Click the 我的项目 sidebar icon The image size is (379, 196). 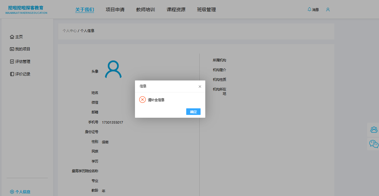12,49
